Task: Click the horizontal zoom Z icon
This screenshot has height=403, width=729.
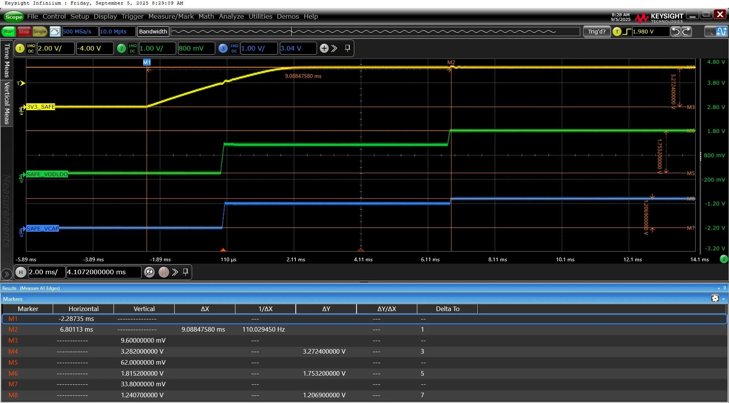Action: click(150, 272)
